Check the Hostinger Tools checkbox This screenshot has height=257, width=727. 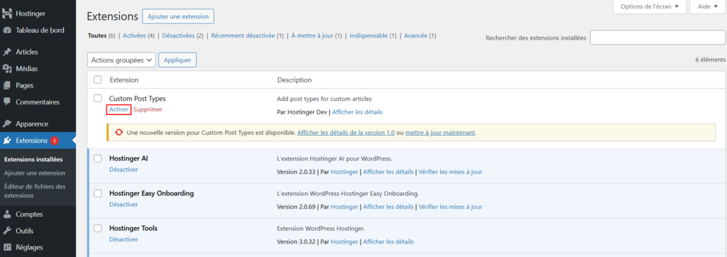[98, 228]
